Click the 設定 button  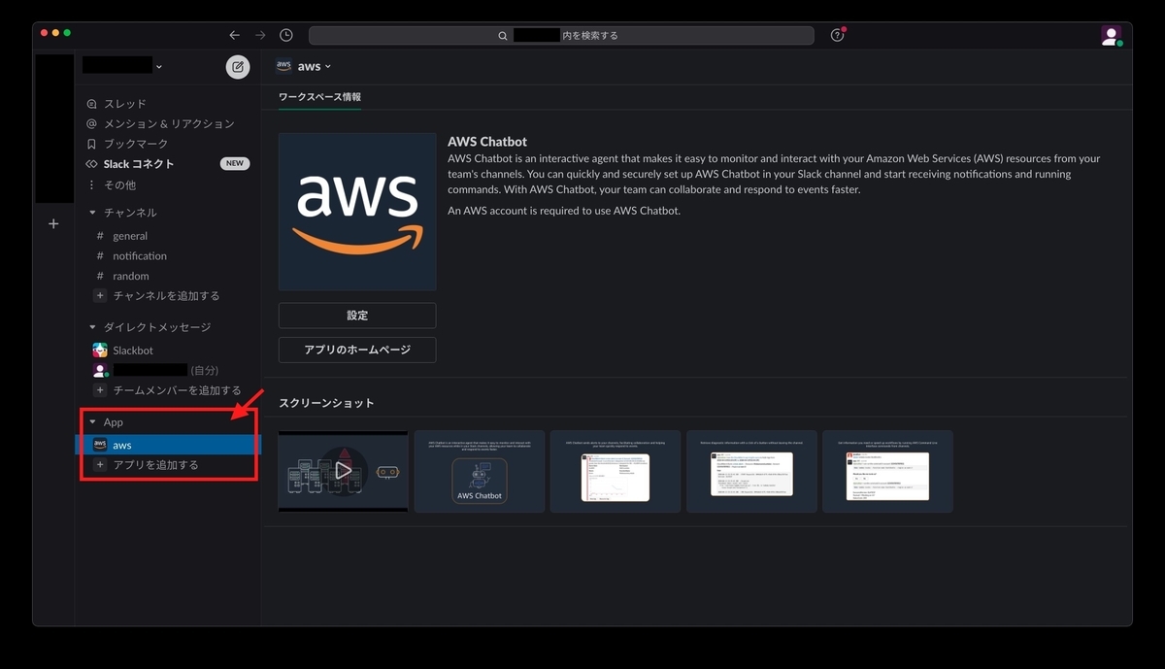point(357,316)
